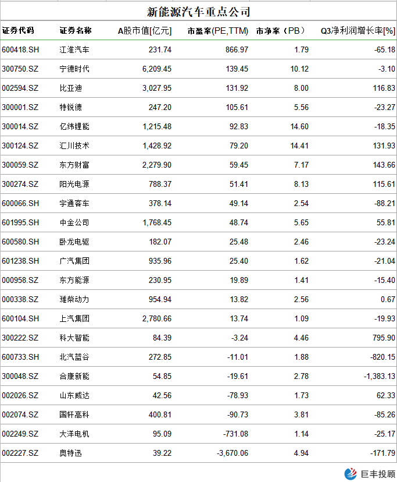Click the PB value 14.60
Viewport: 397px width, 482px height.
coord(299,127)
